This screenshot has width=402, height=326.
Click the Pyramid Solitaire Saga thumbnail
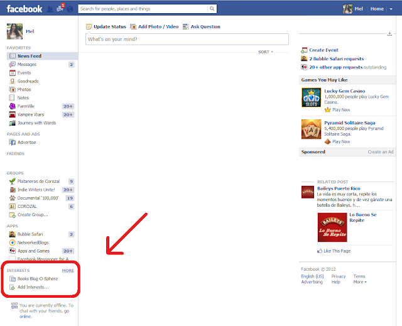tap(312, 129)
